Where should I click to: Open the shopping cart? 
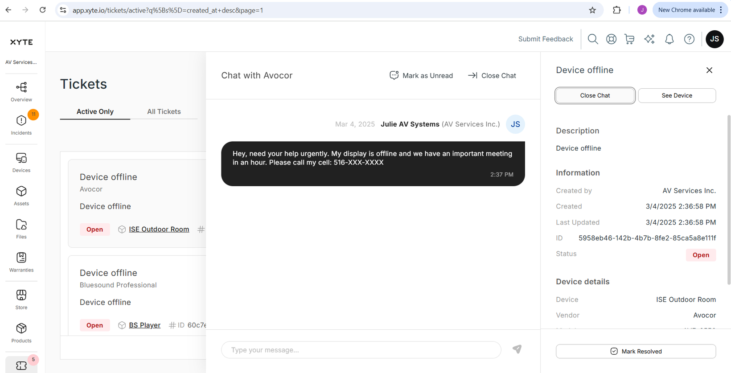pyautogui.click(x=629, y=39)
